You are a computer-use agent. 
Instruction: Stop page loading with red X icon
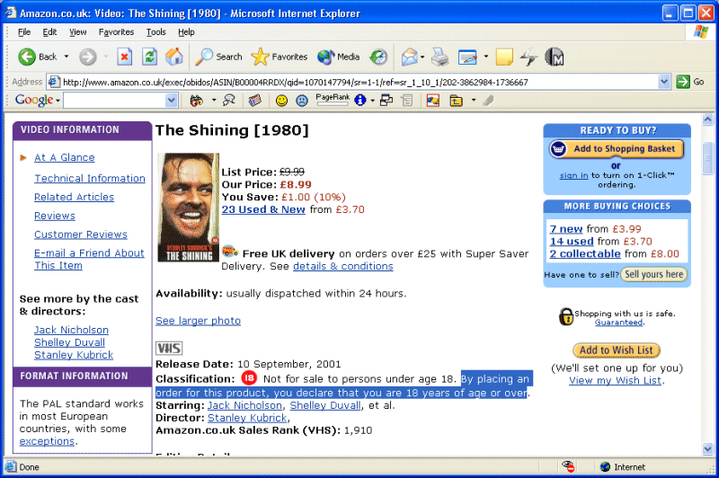coord(124,57)
